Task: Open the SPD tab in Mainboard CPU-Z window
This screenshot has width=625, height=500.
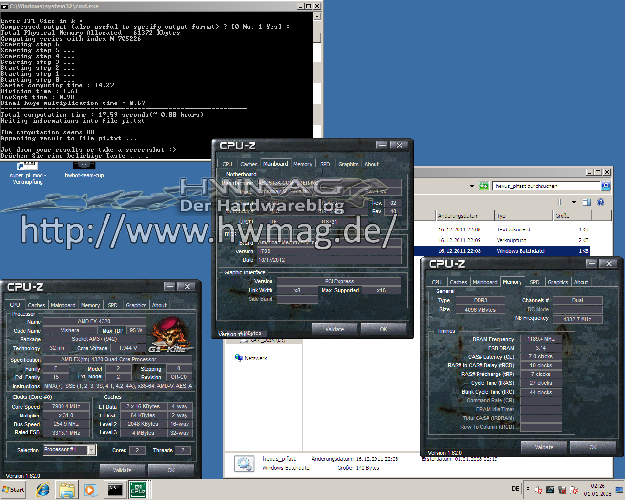Action: click(x=325, y=164)
